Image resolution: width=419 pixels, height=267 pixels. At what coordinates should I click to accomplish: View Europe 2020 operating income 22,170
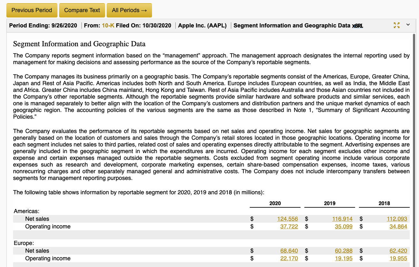click(x=289, y=258)
